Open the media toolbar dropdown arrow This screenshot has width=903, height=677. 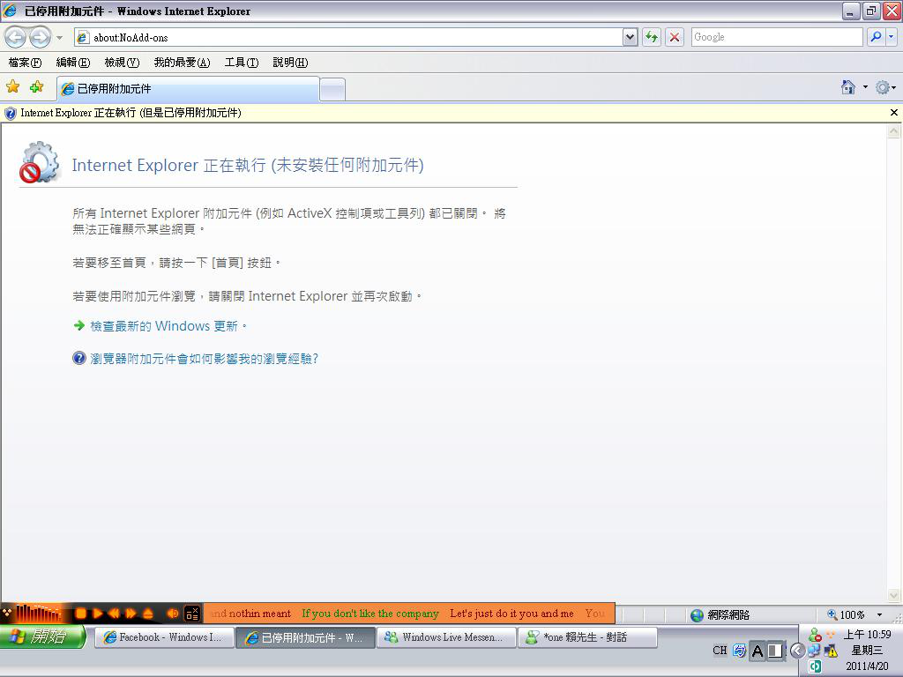point(7,614)
